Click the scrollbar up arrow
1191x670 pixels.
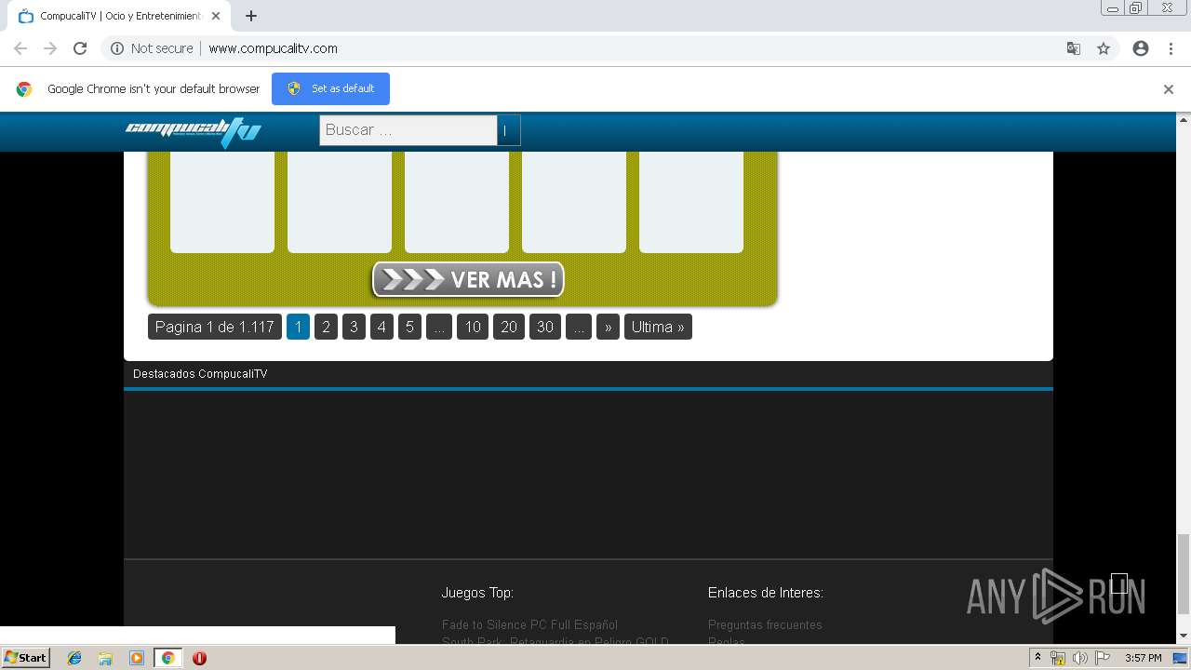pos(1184,119)
